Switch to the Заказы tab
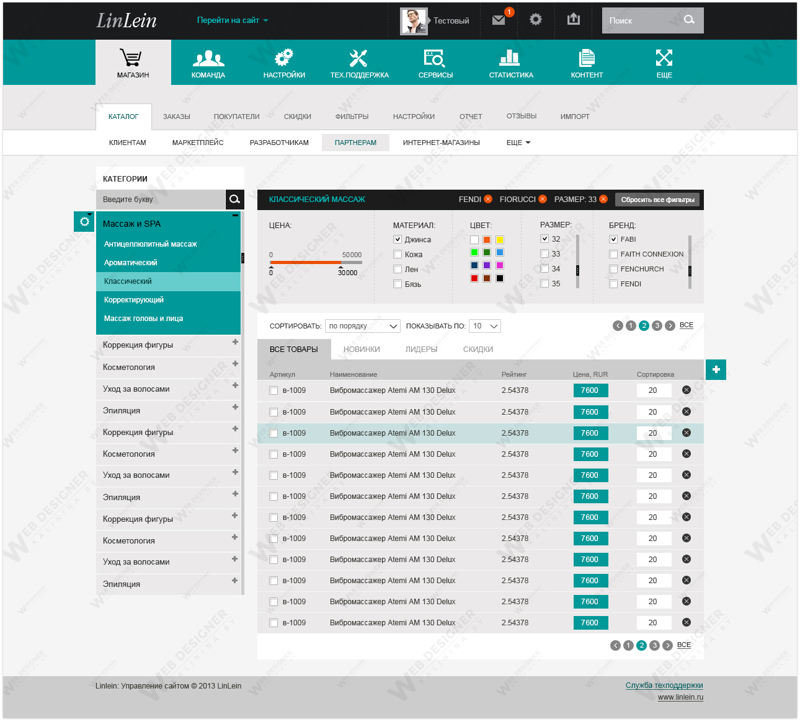The width and height of the screenshot is (800, 722). 177,117
